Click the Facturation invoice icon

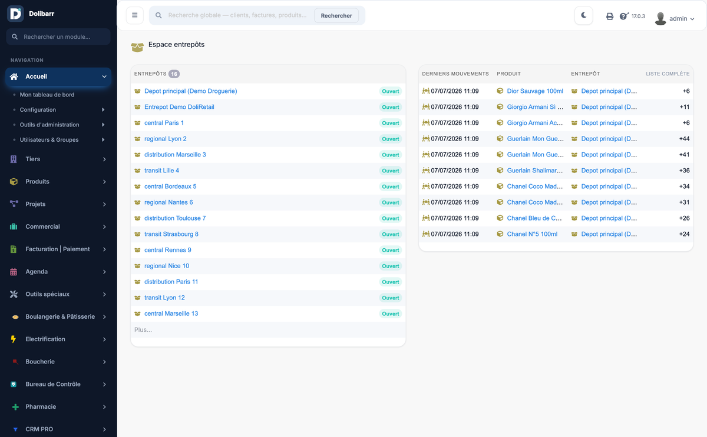(14, 249)
